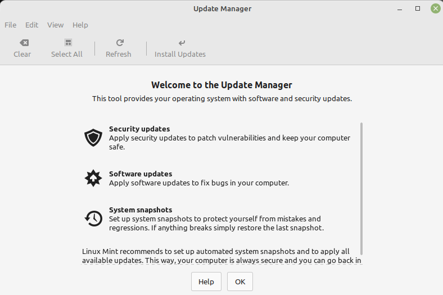Click the Select All grid icon

pos(67,43)
